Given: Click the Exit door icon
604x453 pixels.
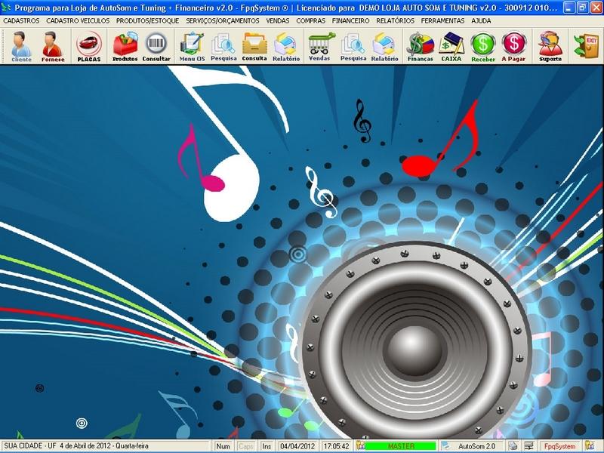Looking at the screenshot, I should pos(586,45).
